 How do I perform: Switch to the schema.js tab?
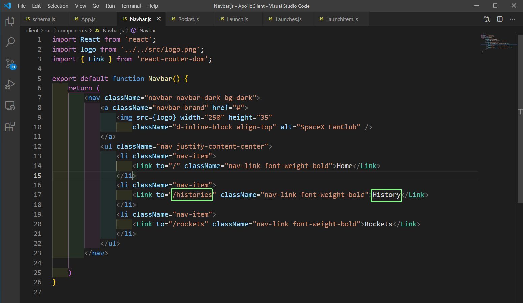44,19
